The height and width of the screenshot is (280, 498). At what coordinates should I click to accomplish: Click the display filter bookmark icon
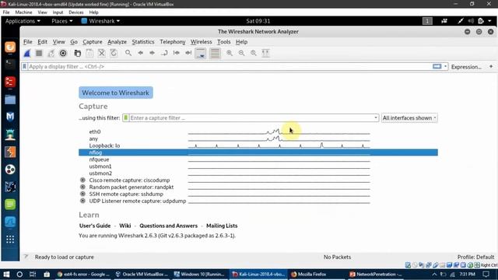24,67
